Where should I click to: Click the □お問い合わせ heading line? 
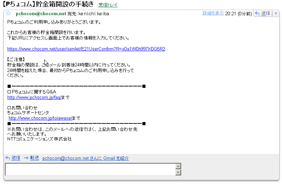(22, 108)
